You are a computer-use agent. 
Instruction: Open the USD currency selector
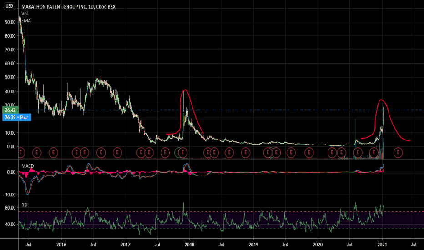pos(10,6)
